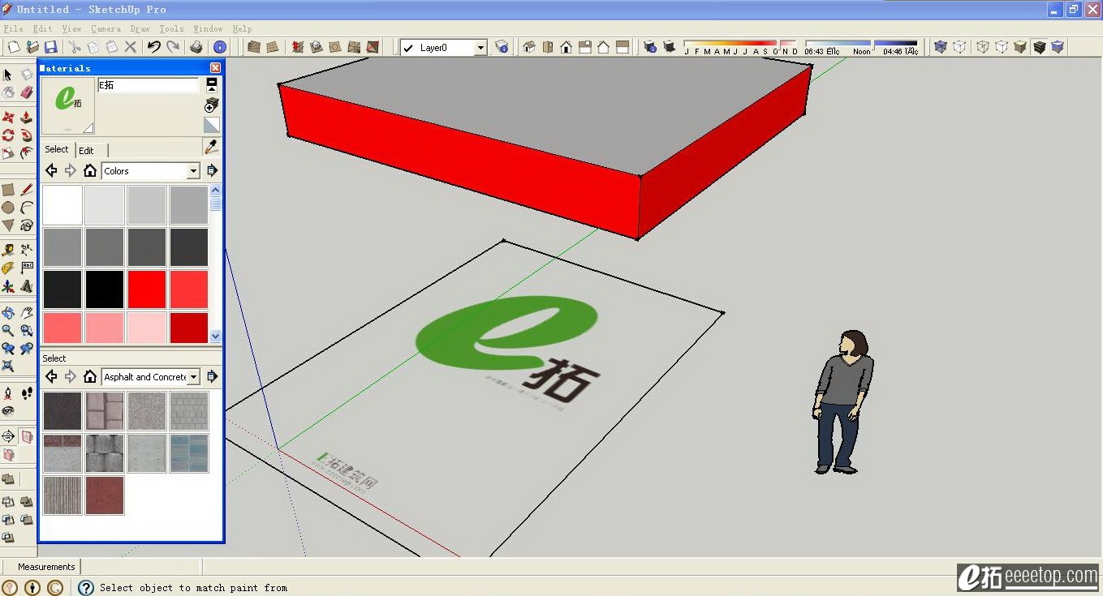Click the Sample Paint eyedropper

click(x=211, y=147)
